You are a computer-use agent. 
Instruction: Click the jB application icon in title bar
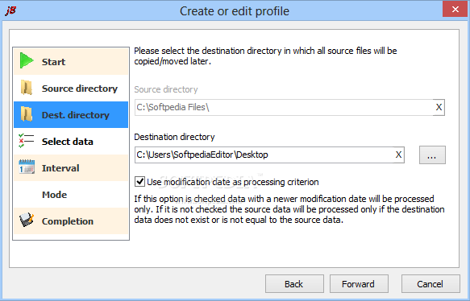click(10, 10)
